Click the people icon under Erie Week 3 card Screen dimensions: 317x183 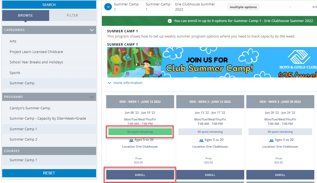point(271,140)
